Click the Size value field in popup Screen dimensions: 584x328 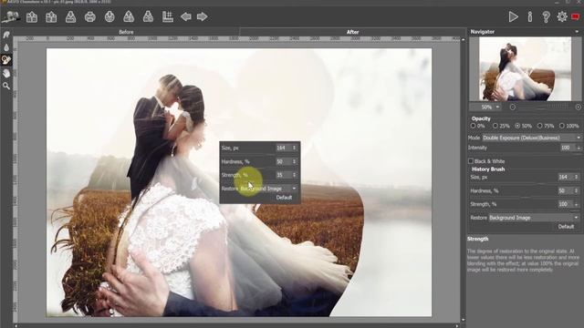click(284, 148)
